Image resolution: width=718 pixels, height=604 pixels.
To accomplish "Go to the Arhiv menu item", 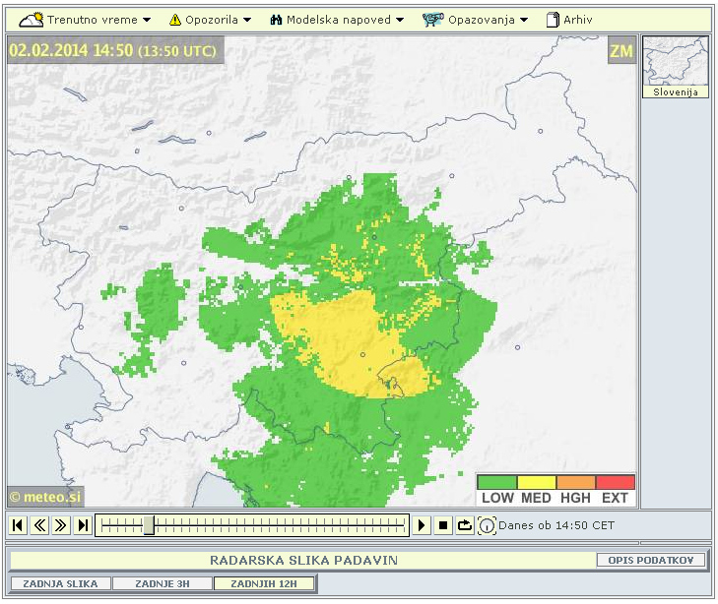I will point(569,20).
